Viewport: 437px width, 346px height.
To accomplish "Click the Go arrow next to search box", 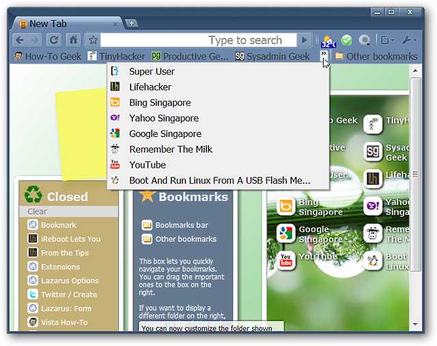I will pyautogui.click(x=305, y=40).
